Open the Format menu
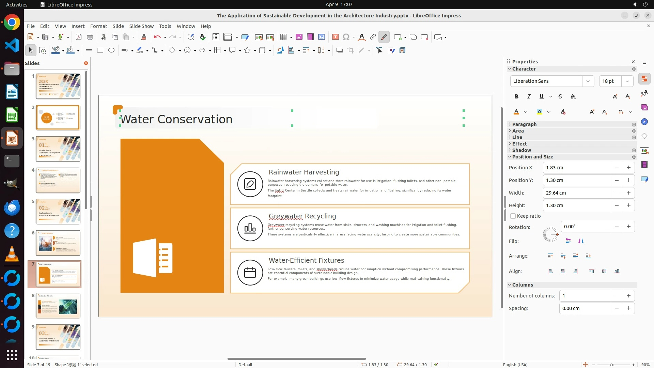The height and width of the screenshot is (368, 654). tap(98, 26)
